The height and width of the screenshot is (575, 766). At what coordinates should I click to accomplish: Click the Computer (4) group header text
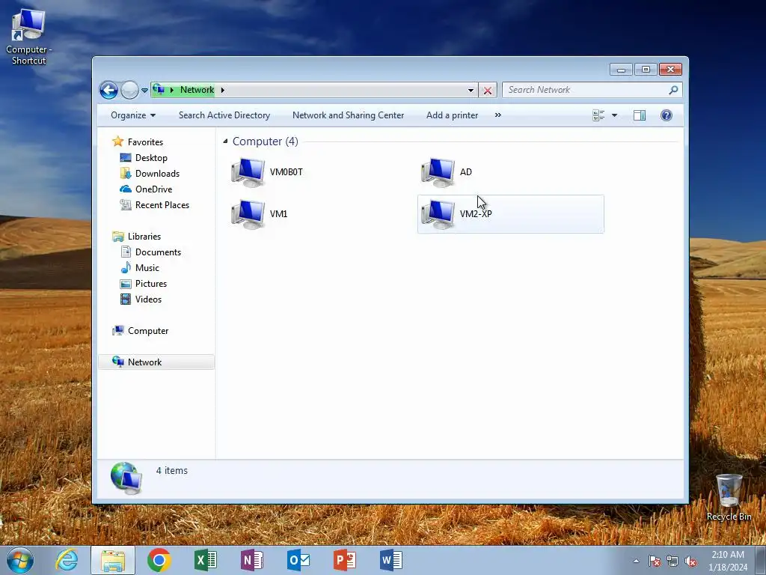coord(266,142)
